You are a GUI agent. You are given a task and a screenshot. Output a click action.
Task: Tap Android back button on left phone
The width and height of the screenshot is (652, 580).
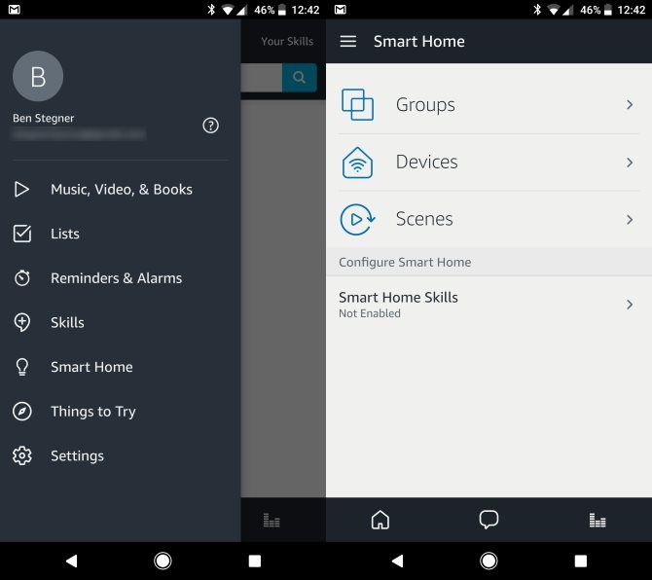71,561
